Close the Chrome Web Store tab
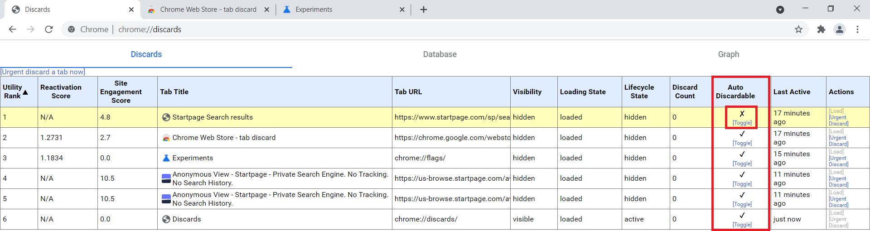The width and height of the screenshot is (870, 231). [267, 10]
